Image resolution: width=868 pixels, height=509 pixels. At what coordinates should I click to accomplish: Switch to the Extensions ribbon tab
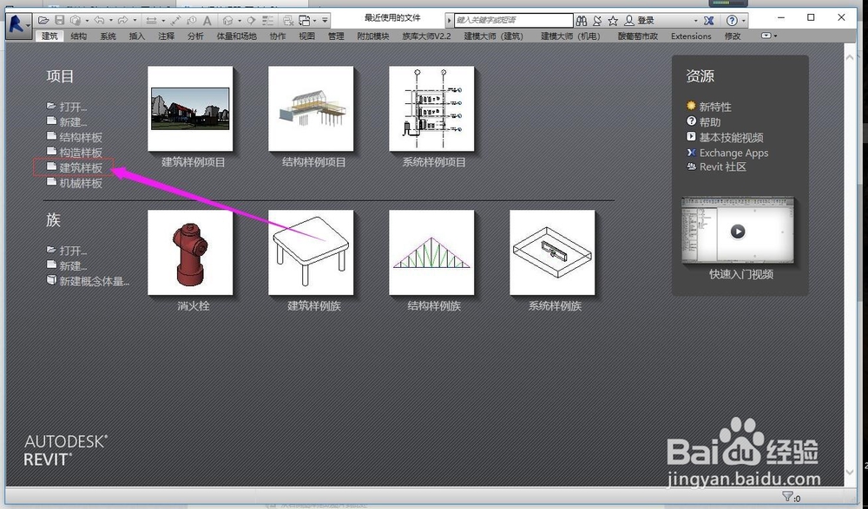click(x=691, y=36)
